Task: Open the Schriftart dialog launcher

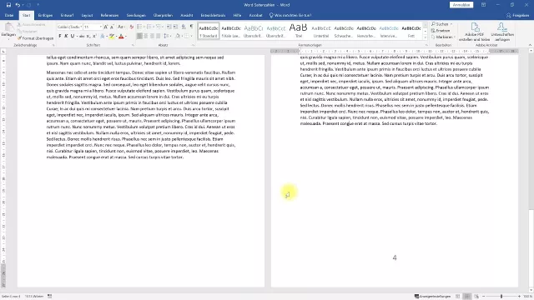Action: click(x=133, y=45)
